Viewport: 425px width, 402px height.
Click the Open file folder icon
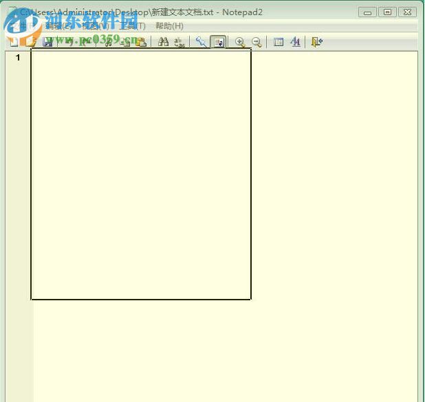(x=31, y=42)
